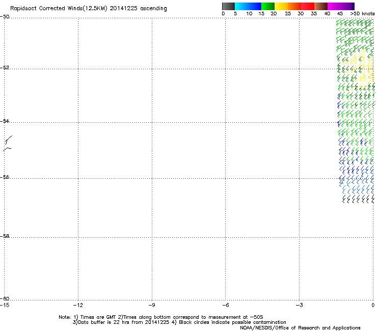Click the '-9' longitude axis label
The width and height of the screenshot is (377, 331).
click(x=151, y=305)
